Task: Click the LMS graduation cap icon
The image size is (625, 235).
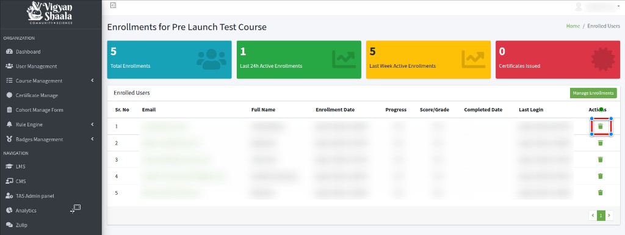Action: coord(10,167)
